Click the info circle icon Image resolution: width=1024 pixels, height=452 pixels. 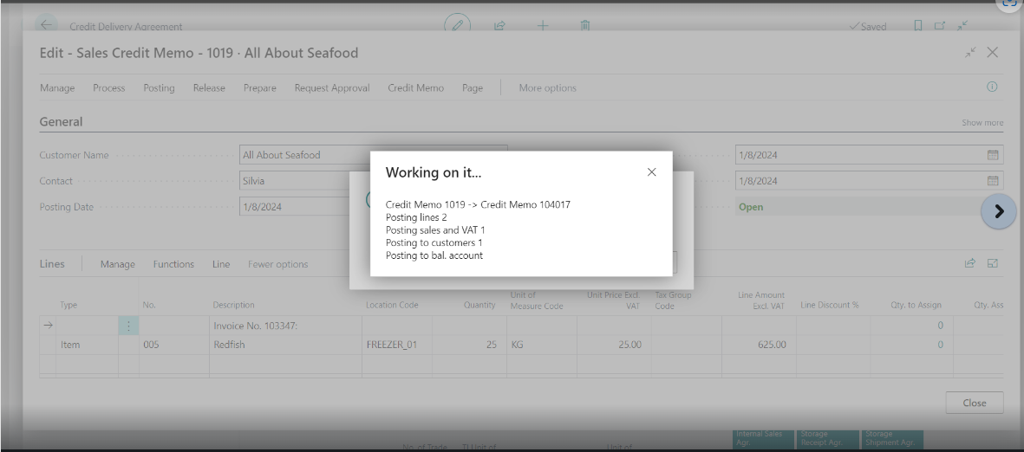(992, 87)
